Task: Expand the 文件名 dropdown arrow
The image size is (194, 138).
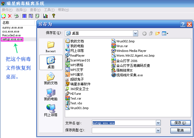Action: click(158, 123)
